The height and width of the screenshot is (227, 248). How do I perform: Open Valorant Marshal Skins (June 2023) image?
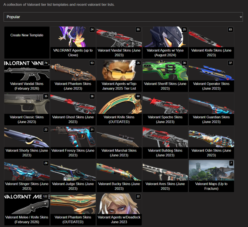point(119,137)
